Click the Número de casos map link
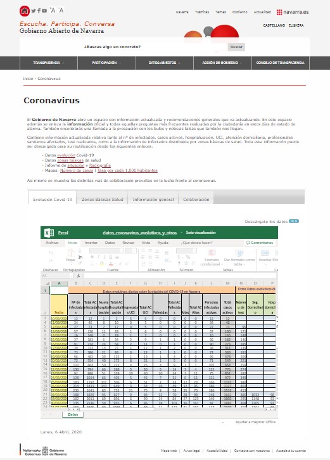Image resolution: width=330 pixels, height=460 pixels. coord(77,170)
